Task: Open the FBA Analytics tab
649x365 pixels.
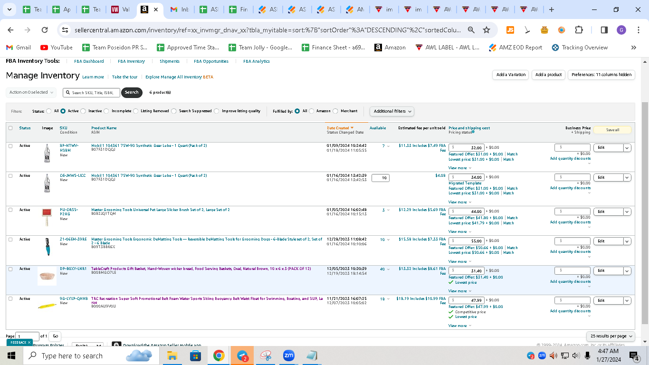Action: [x=257, y=61]
